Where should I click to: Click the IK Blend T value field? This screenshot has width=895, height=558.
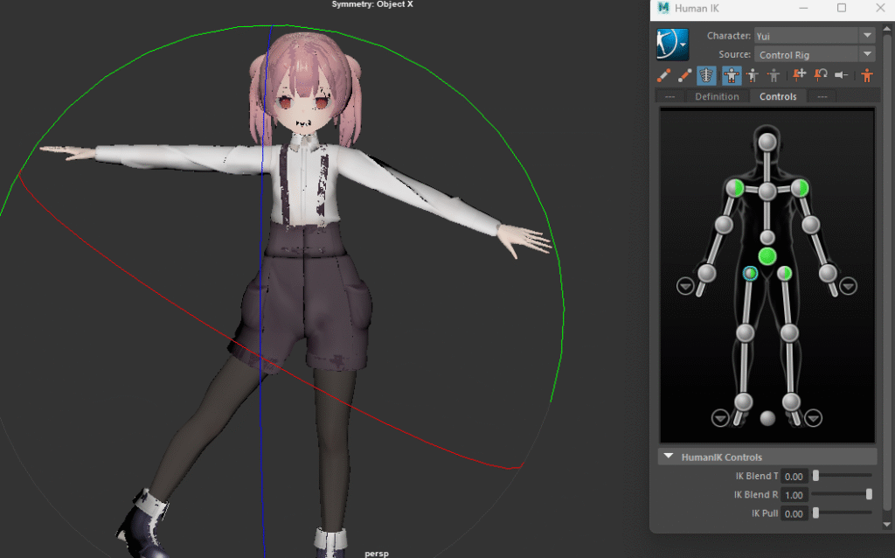(x=794, y=477)
